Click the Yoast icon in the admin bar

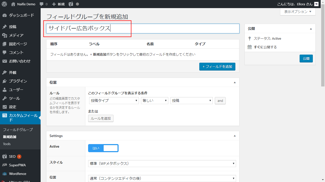click(71, 4)
